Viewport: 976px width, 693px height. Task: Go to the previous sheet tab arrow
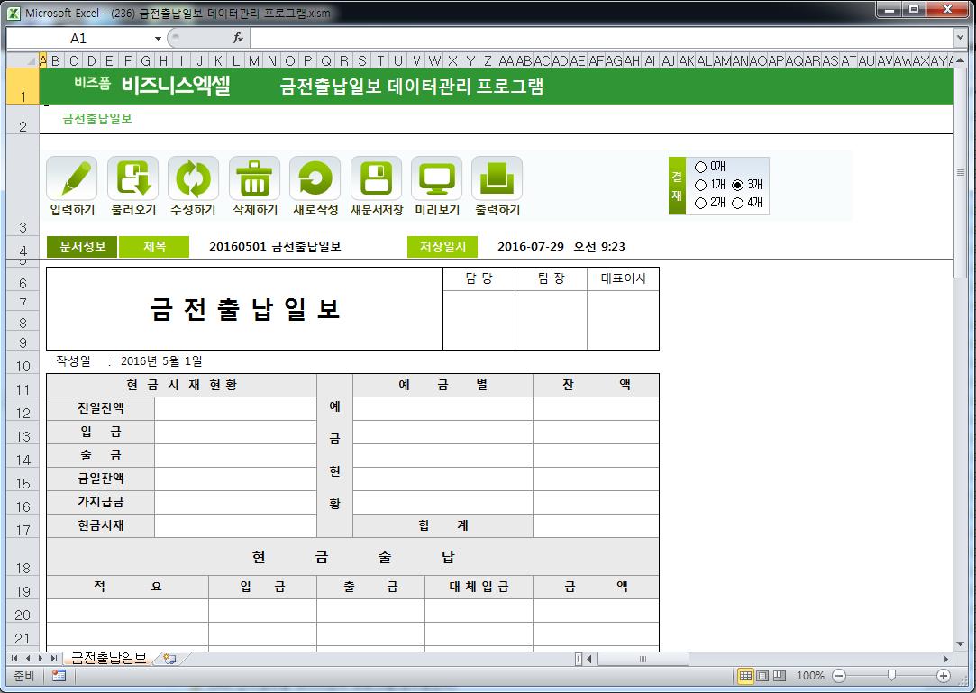coord(27,658)
